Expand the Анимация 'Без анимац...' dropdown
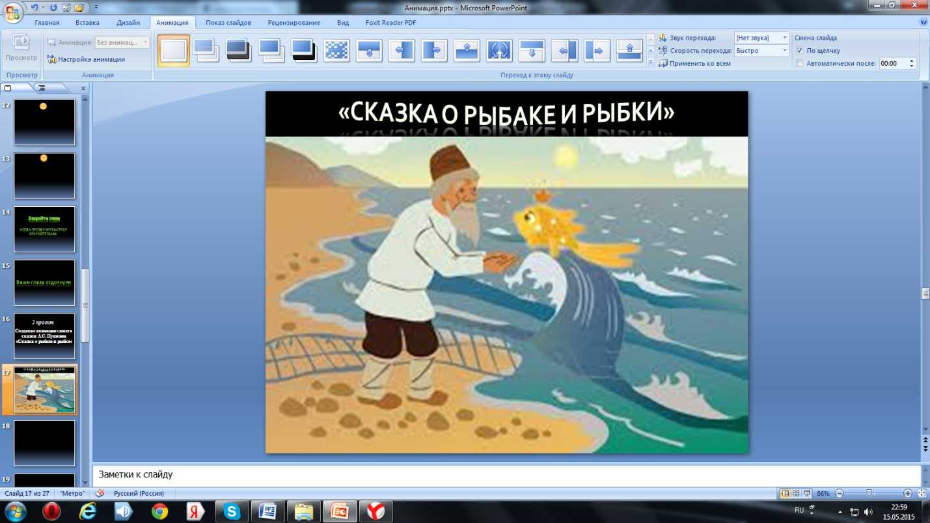 pos(145,42)
